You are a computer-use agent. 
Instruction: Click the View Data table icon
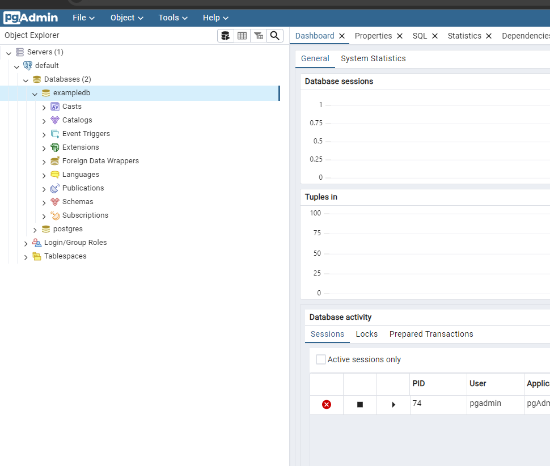242,36
